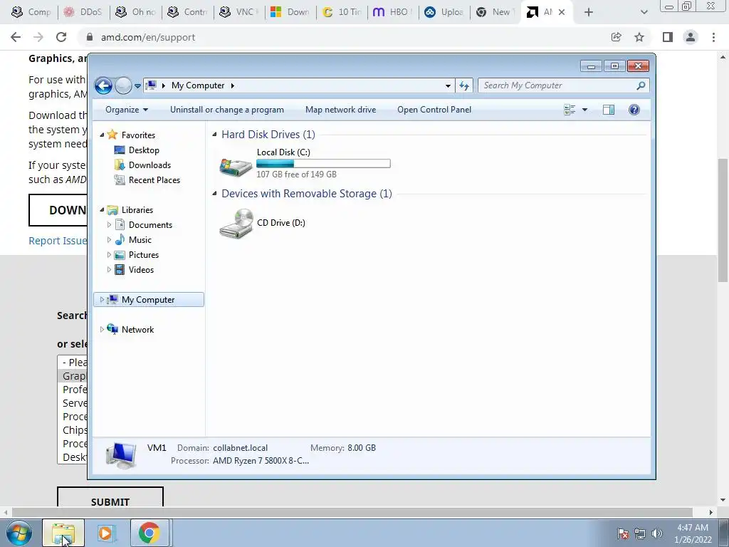729x547 pixels.
Task: Select the Pictures library icon
Action: (120, 255)
